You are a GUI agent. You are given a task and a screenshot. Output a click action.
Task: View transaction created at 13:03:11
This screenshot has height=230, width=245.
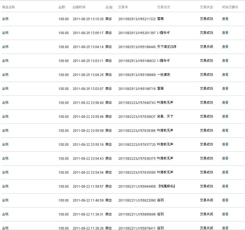[225, 61]
